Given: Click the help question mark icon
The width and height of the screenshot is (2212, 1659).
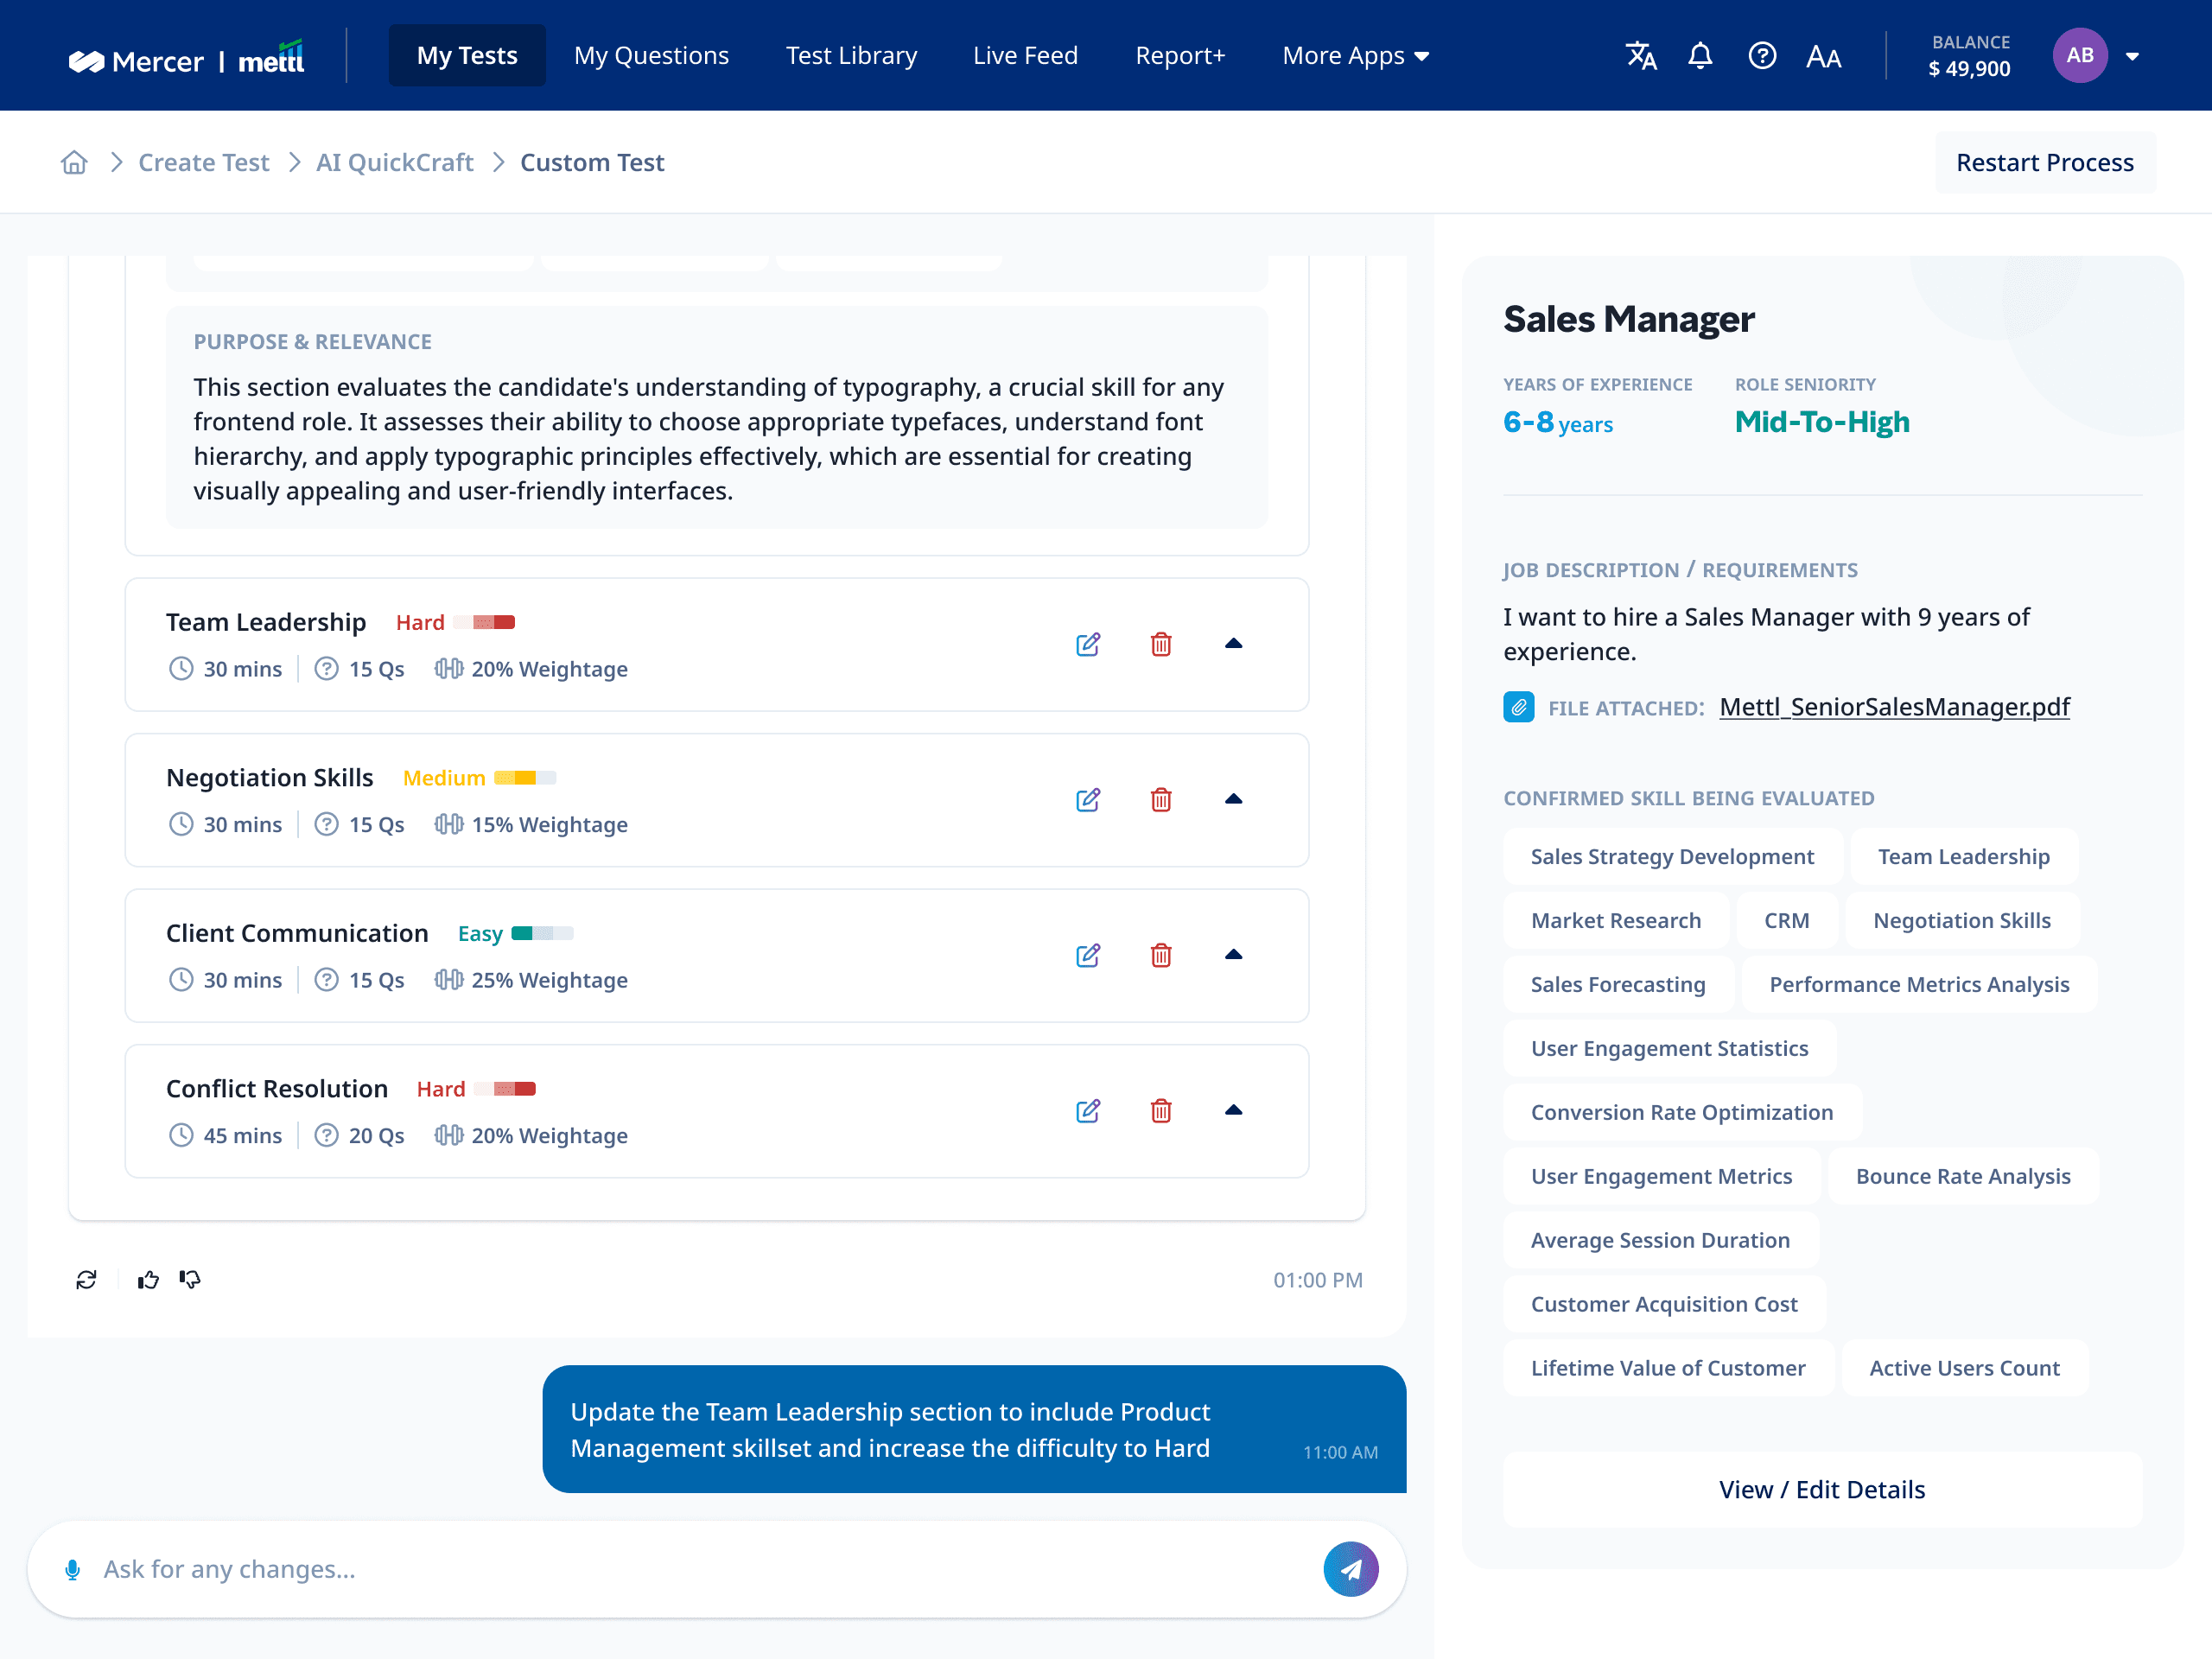Looking at the screenshot, I should [1762, 56].
